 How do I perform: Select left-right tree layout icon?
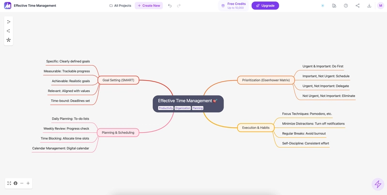(9, 31)
